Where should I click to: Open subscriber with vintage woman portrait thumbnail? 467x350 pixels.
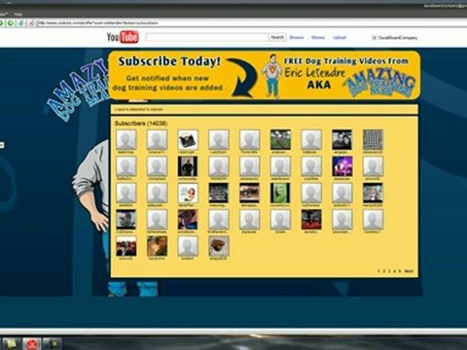pos(188,192)
